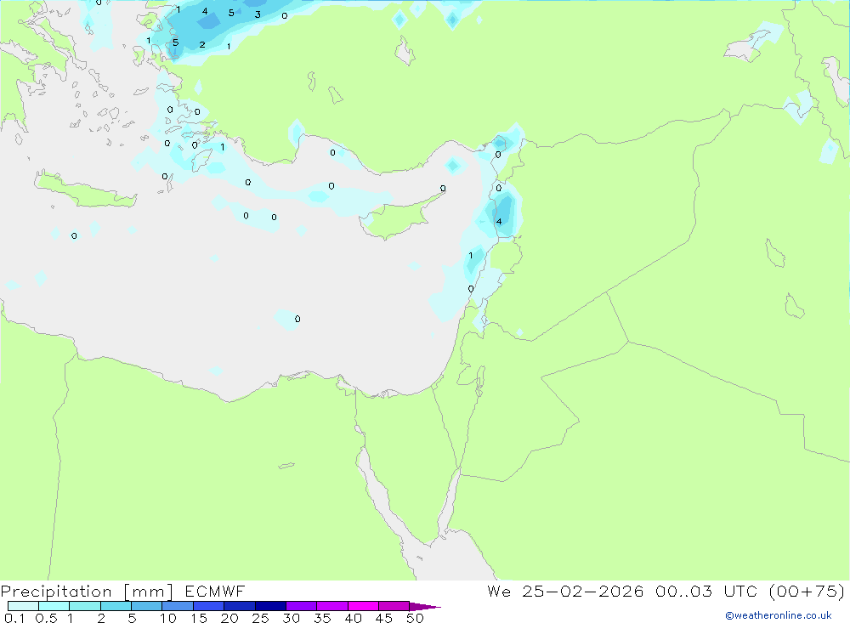This screenshot has height=623, width=850.
Task: Pick the legend swatch between 35 and 40
Action: 331,606
